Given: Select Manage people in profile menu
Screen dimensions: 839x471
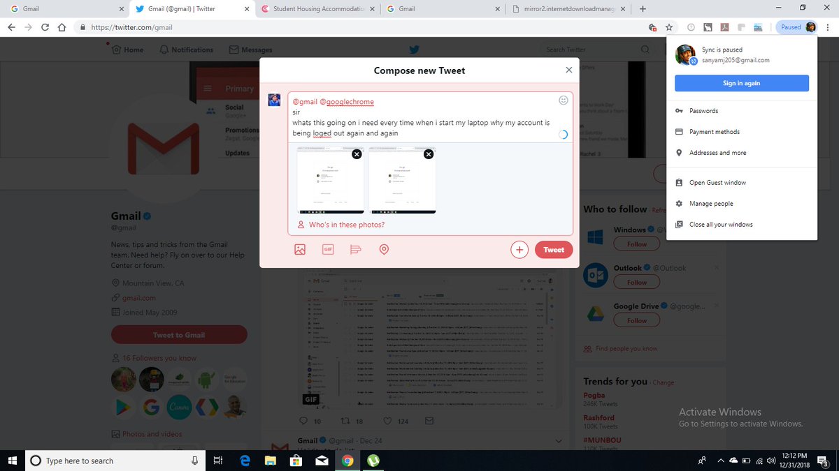Looking at the screenshot, I should (741, 204).
